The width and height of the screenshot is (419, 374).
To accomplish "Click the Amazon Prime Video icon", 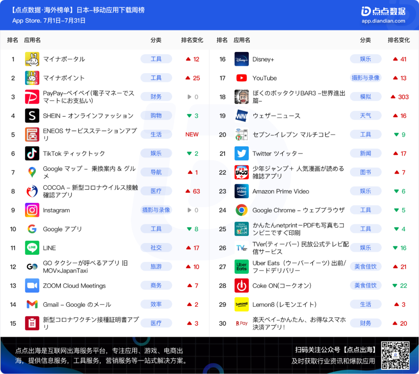I will [242, 191].
